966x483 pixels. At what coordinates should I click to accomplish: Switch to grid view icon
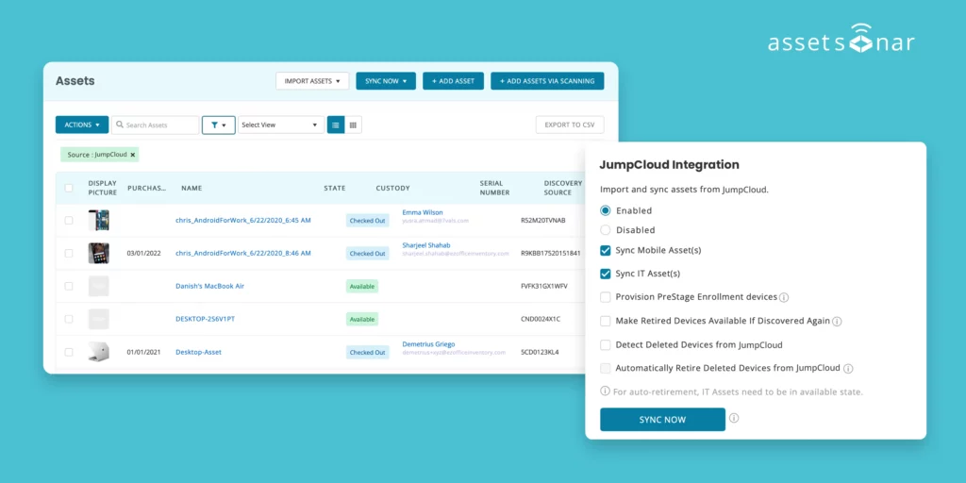pyautogui.click(x=353, y=125)
